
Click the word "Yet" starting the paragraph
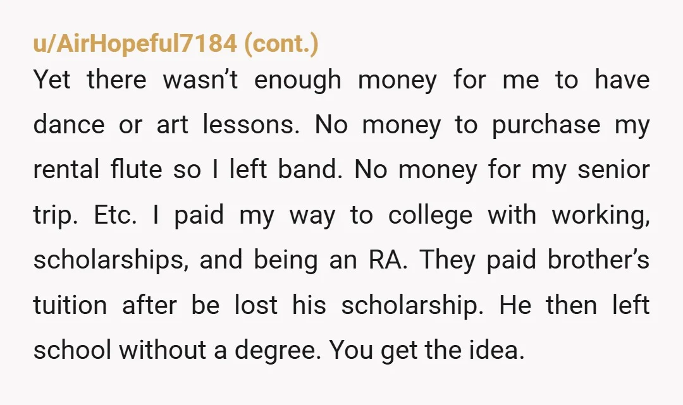click(x=51, y=80)
